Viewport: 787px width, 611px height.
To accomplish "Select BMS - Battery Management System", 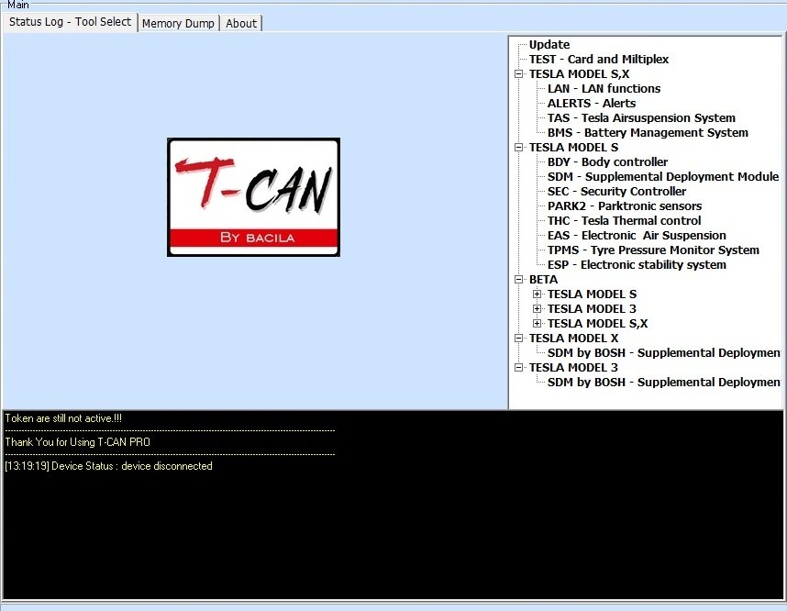I will tap(648, 132).
